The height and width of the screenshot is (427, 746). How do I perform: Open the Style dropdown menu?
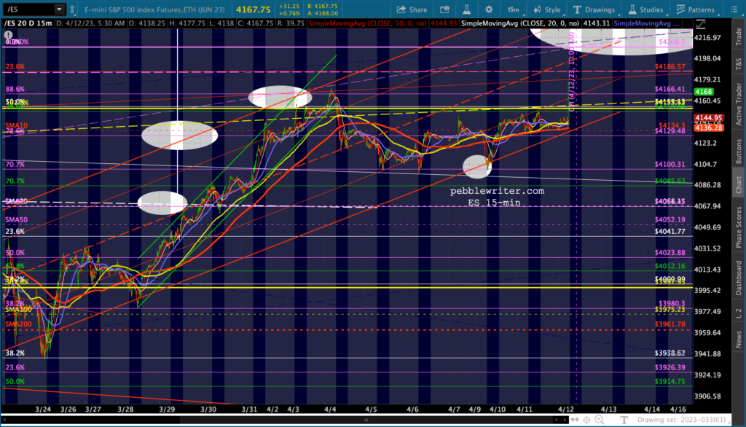point(547,9)
